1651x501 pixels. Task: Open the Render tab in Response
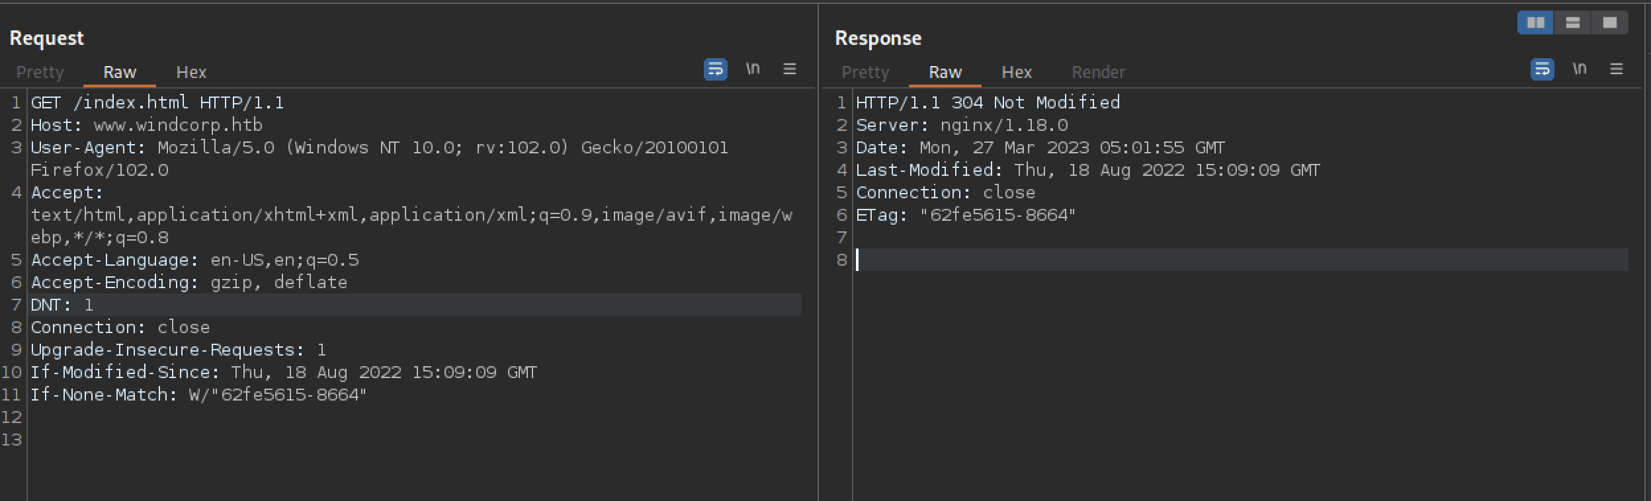[x=1098, y=72]
